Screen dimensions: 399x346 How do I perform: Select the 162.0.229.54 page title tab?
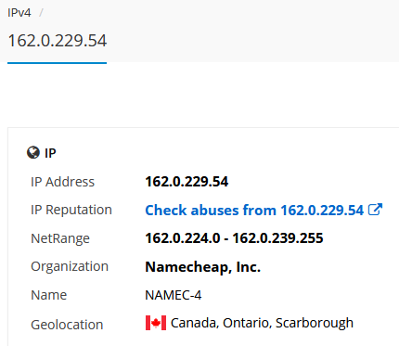pos(58,41)
